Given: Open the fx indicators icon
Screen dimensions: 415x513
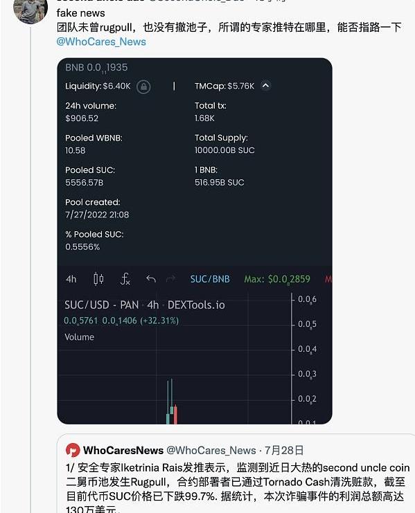Looking at the screenshot, I should [125, 279].
